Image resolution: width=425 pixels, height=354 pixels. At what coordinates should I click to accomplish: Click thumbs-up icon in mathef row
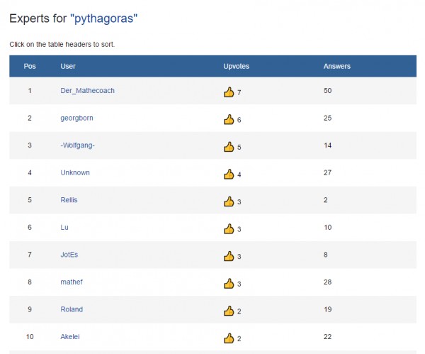pos(229,283)
